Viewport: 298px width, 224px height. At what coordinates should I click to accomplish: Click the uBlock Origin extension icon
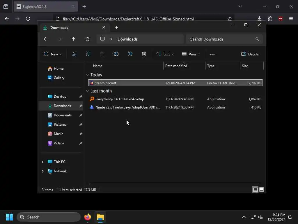pyautogui.click(x=281, y=19)
